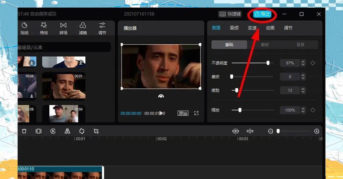Click the 缩放 100% stepper arrows
The height and width of the screenshot is (179, 343).
point(303,110)
